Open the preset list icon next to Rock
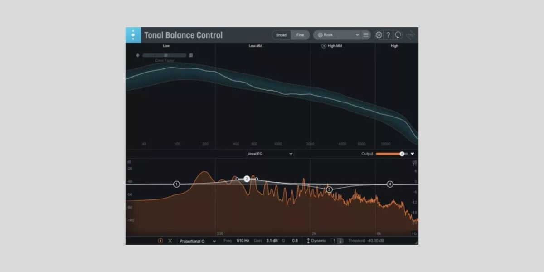Image resolution: width=544 pixels, height=272 pixels. click(365, 34)
